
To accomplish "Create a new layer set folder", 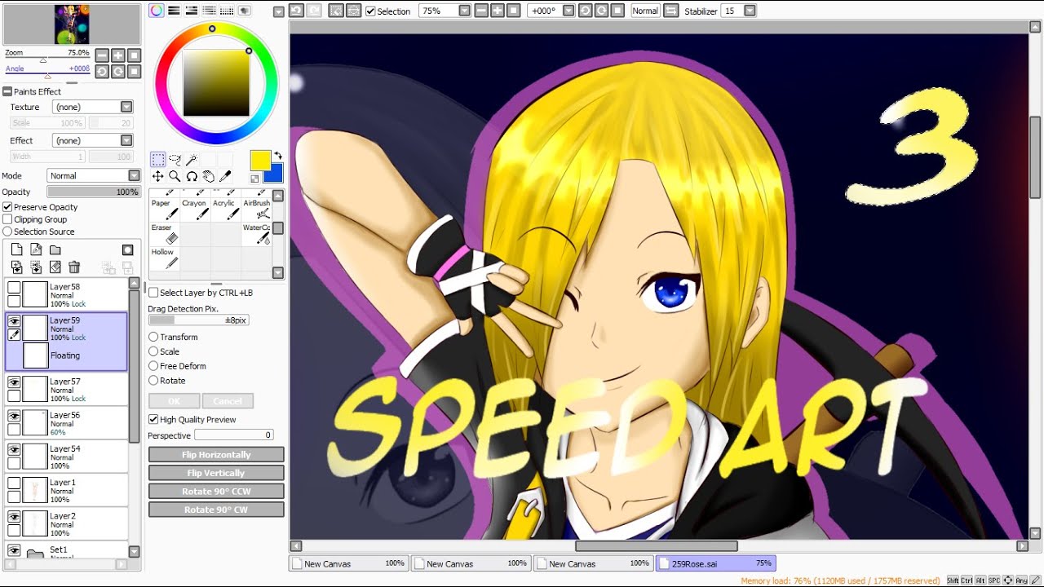I will click(x=55, y=249).
